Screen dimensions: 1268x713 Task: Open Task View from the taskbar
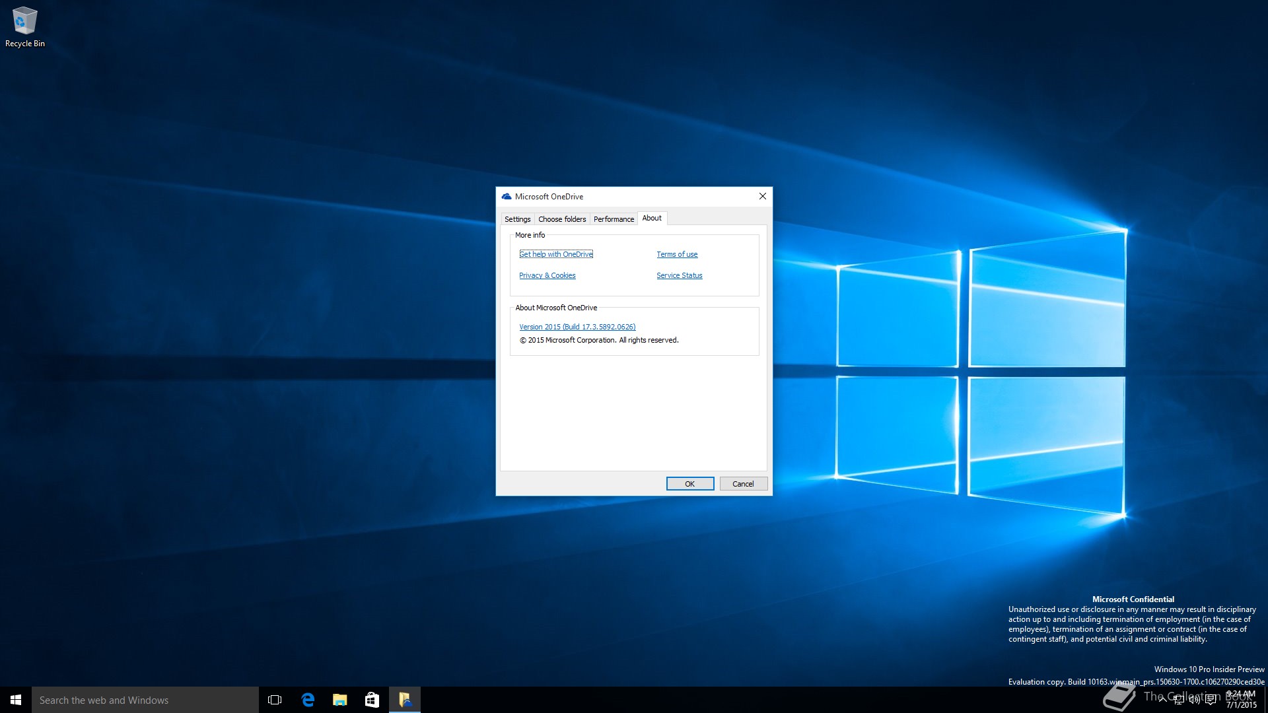pyautogui.click(x=275, y=700)
